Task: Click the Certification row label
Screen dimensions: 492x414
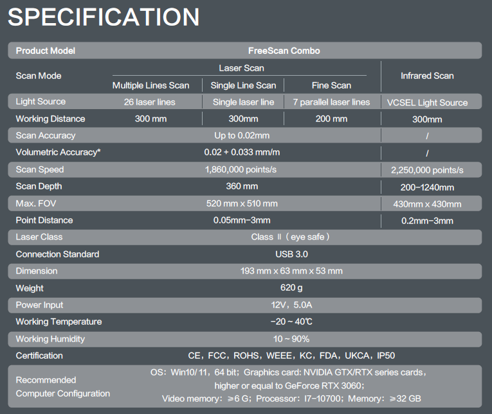Action: (39, 356)
